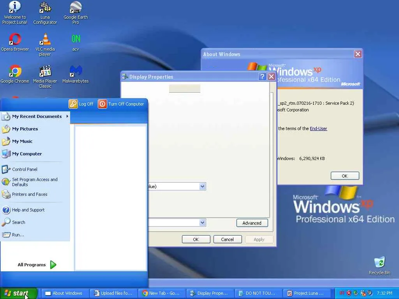Click the 7:32 PM system clock
The image size is (399, 299).
coord(385,293)
